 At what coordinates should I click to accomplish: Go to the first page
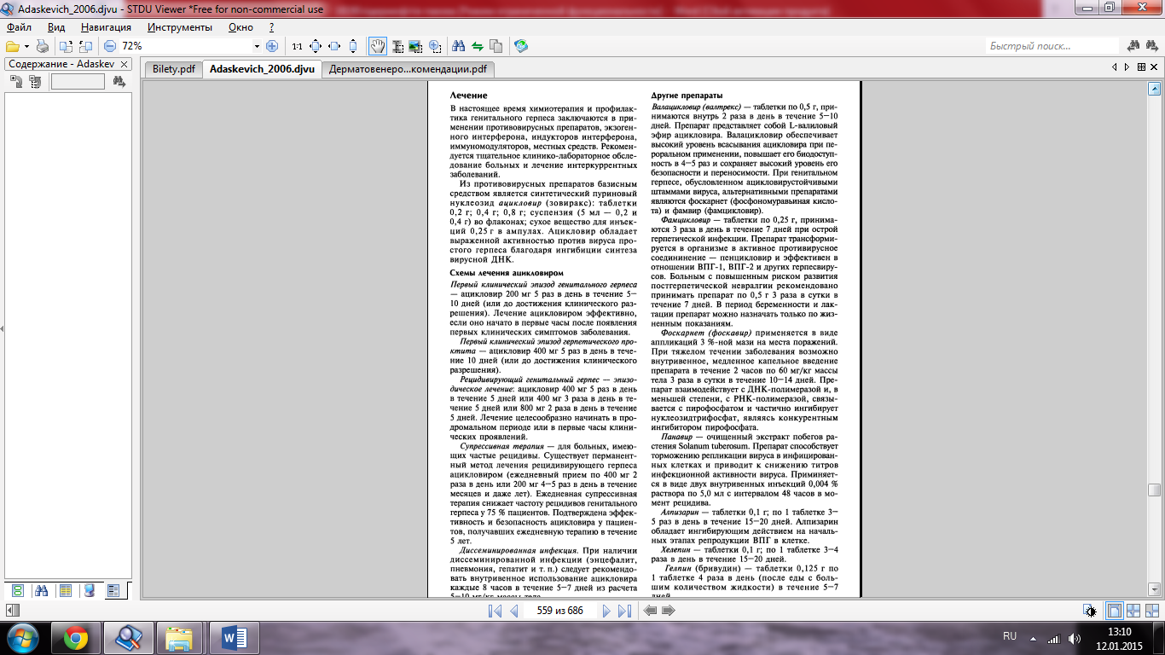495,611
